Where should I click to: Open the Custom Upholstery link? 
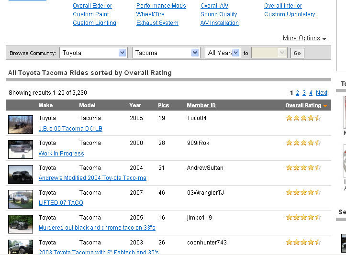coord(290,14)
